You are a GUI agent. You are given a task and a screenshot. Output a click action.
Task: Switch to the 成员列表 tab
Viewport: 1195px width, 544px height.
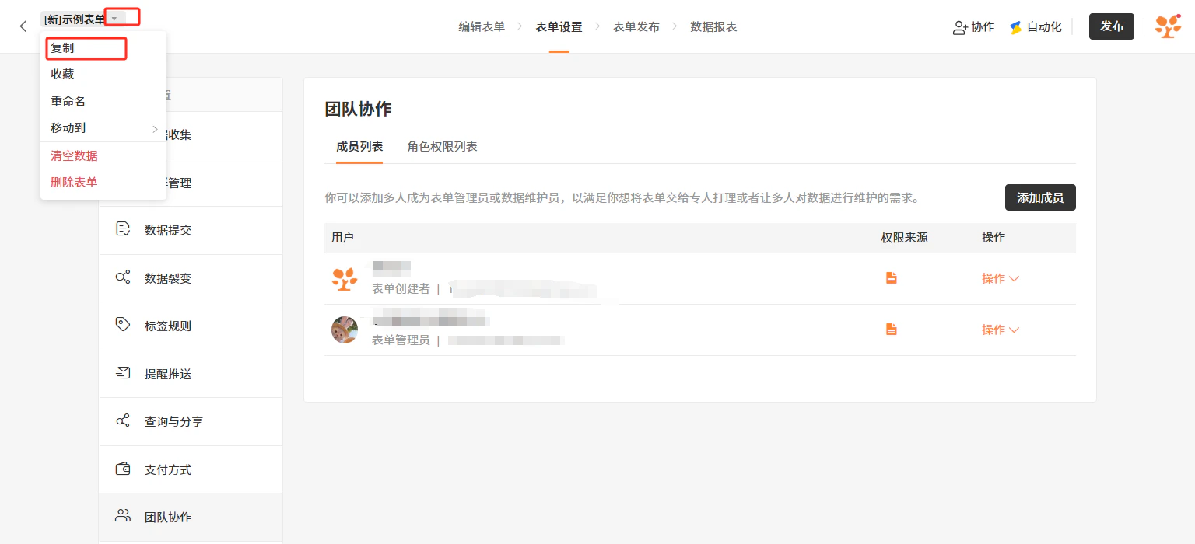359,146
